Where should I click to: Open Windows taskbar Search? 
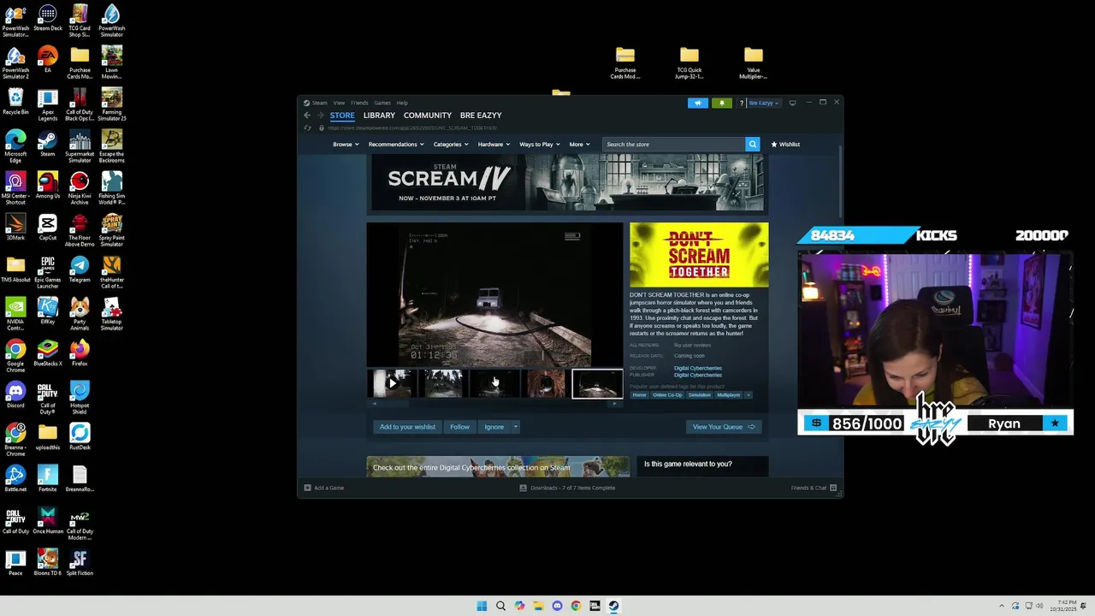point(500,606)
